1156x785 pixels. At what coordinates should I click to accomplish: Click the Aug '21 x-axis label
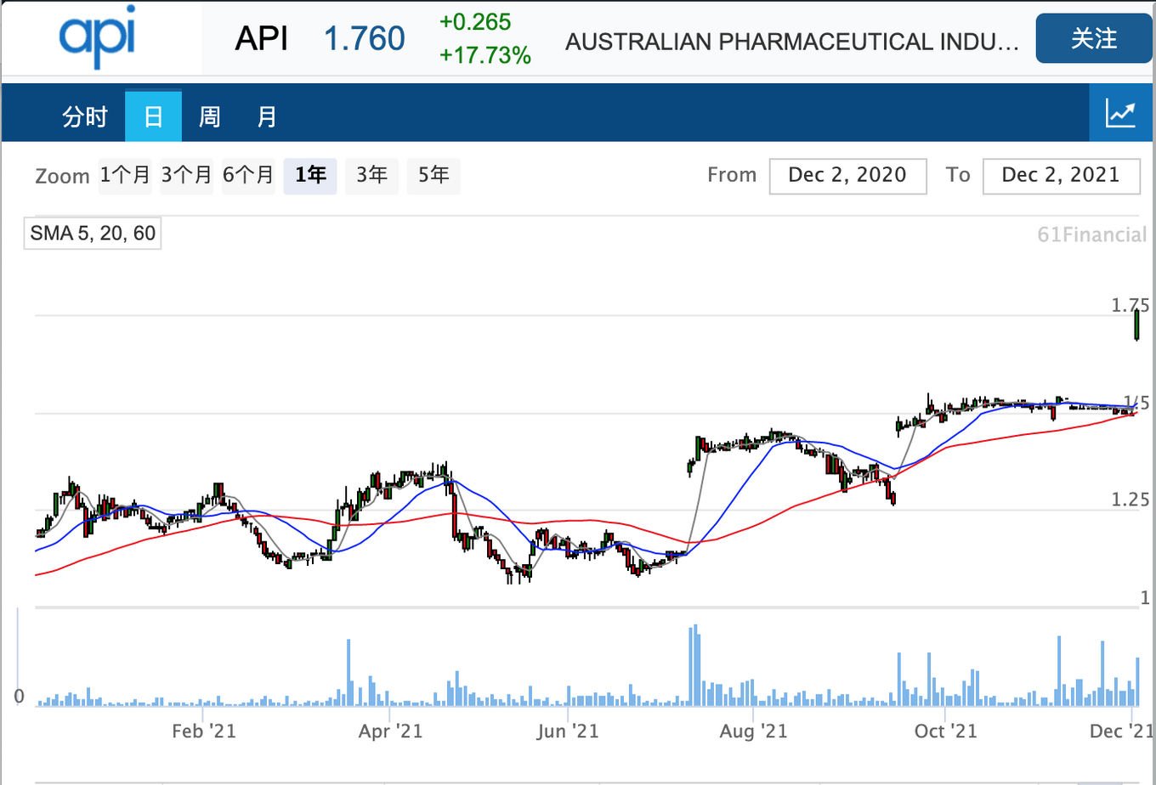click(753, 731)
